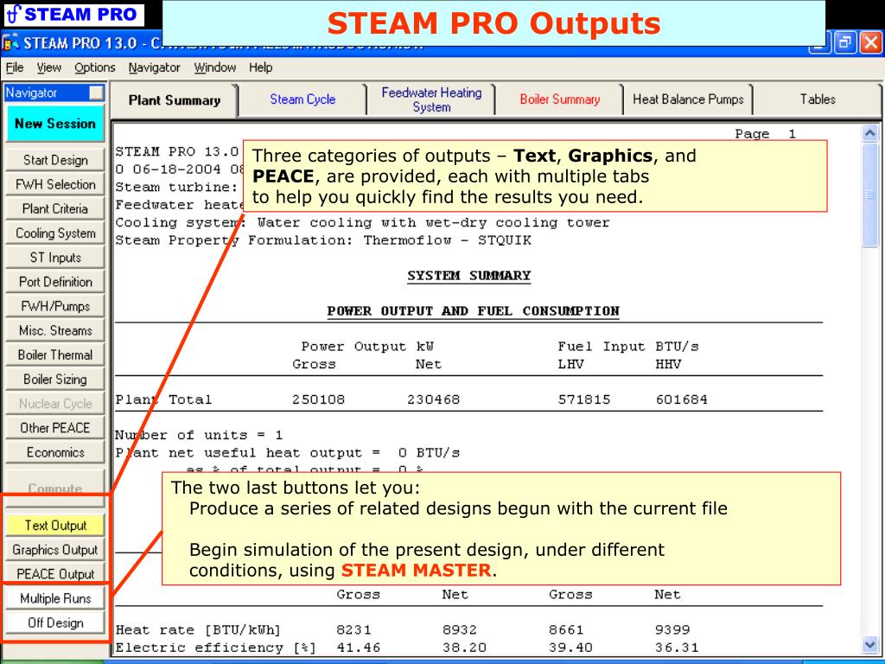Open Boiler Thermal inputs
Image resolution: width=885 pixels, height=664 pixels.
point(55,354)
